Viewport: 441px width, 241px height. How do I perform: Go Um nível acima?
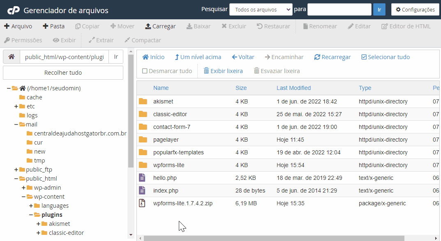[x=198, y=57]
